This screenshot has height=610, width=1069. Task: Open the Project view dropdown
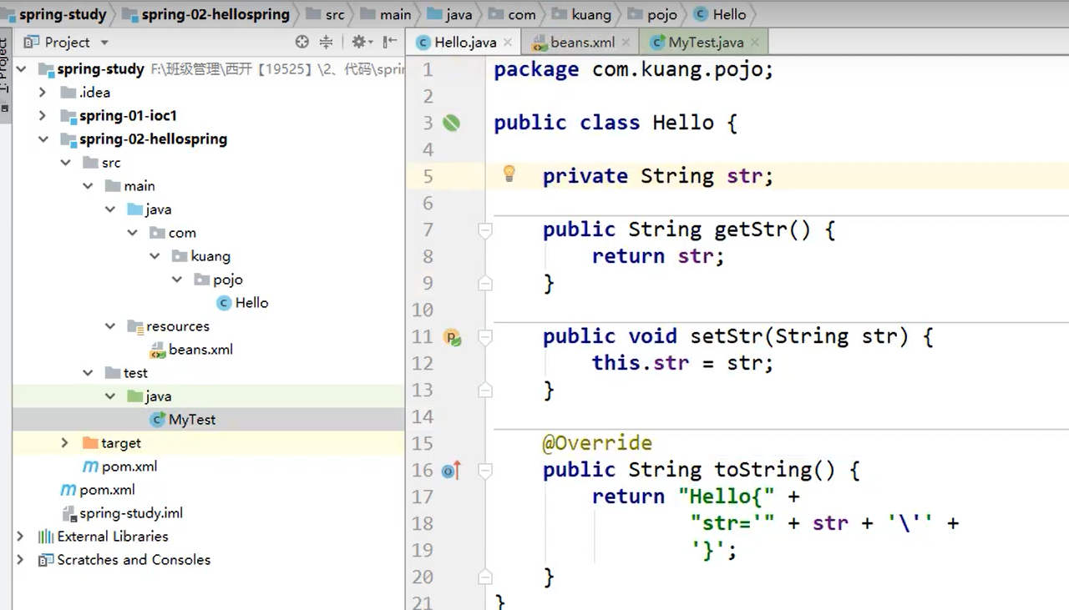[x=104, y=43]
